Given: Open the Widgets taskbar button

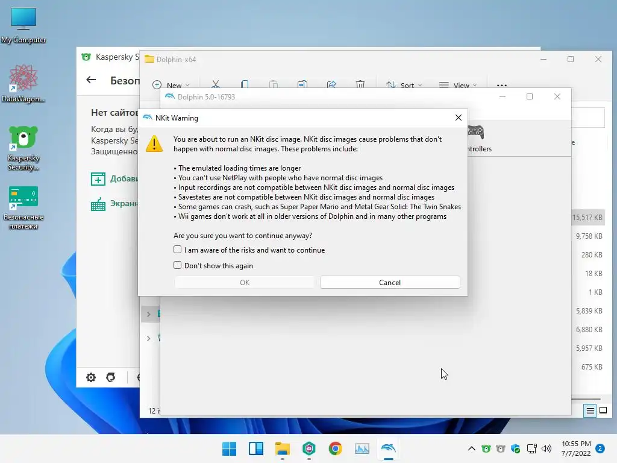Looking at the screenshot, I should [x=255, y=449].
